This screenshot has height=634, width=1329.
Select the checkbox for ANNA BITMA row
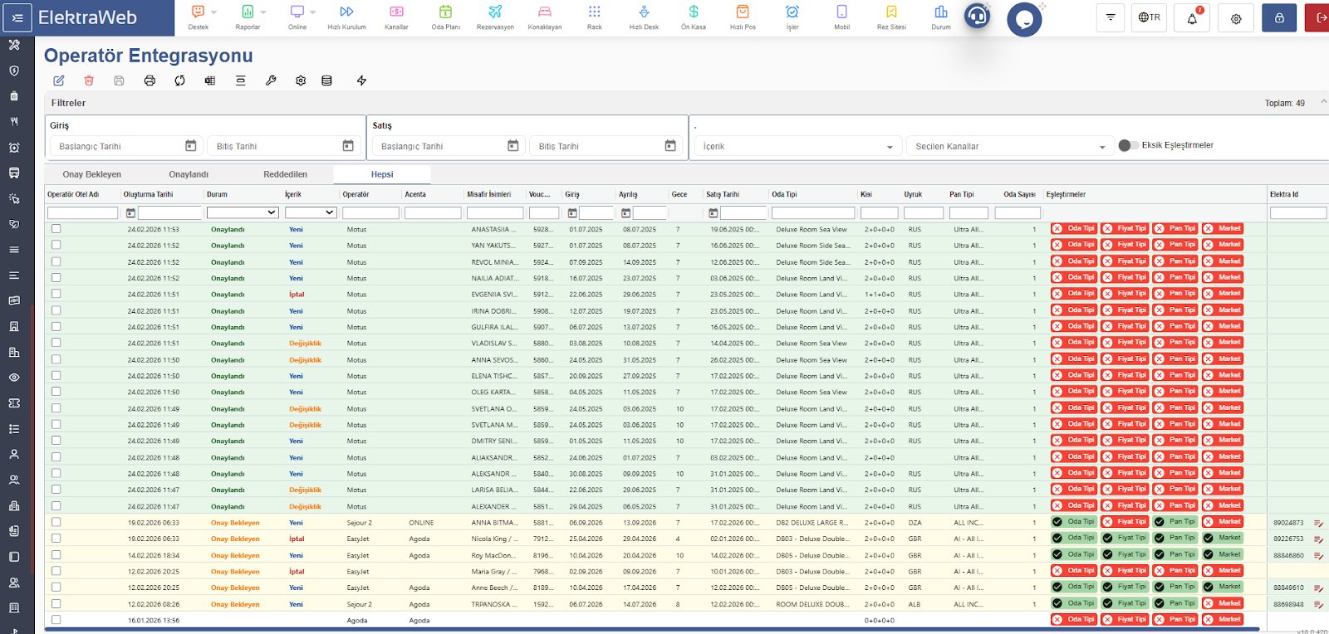click(56, 523)
